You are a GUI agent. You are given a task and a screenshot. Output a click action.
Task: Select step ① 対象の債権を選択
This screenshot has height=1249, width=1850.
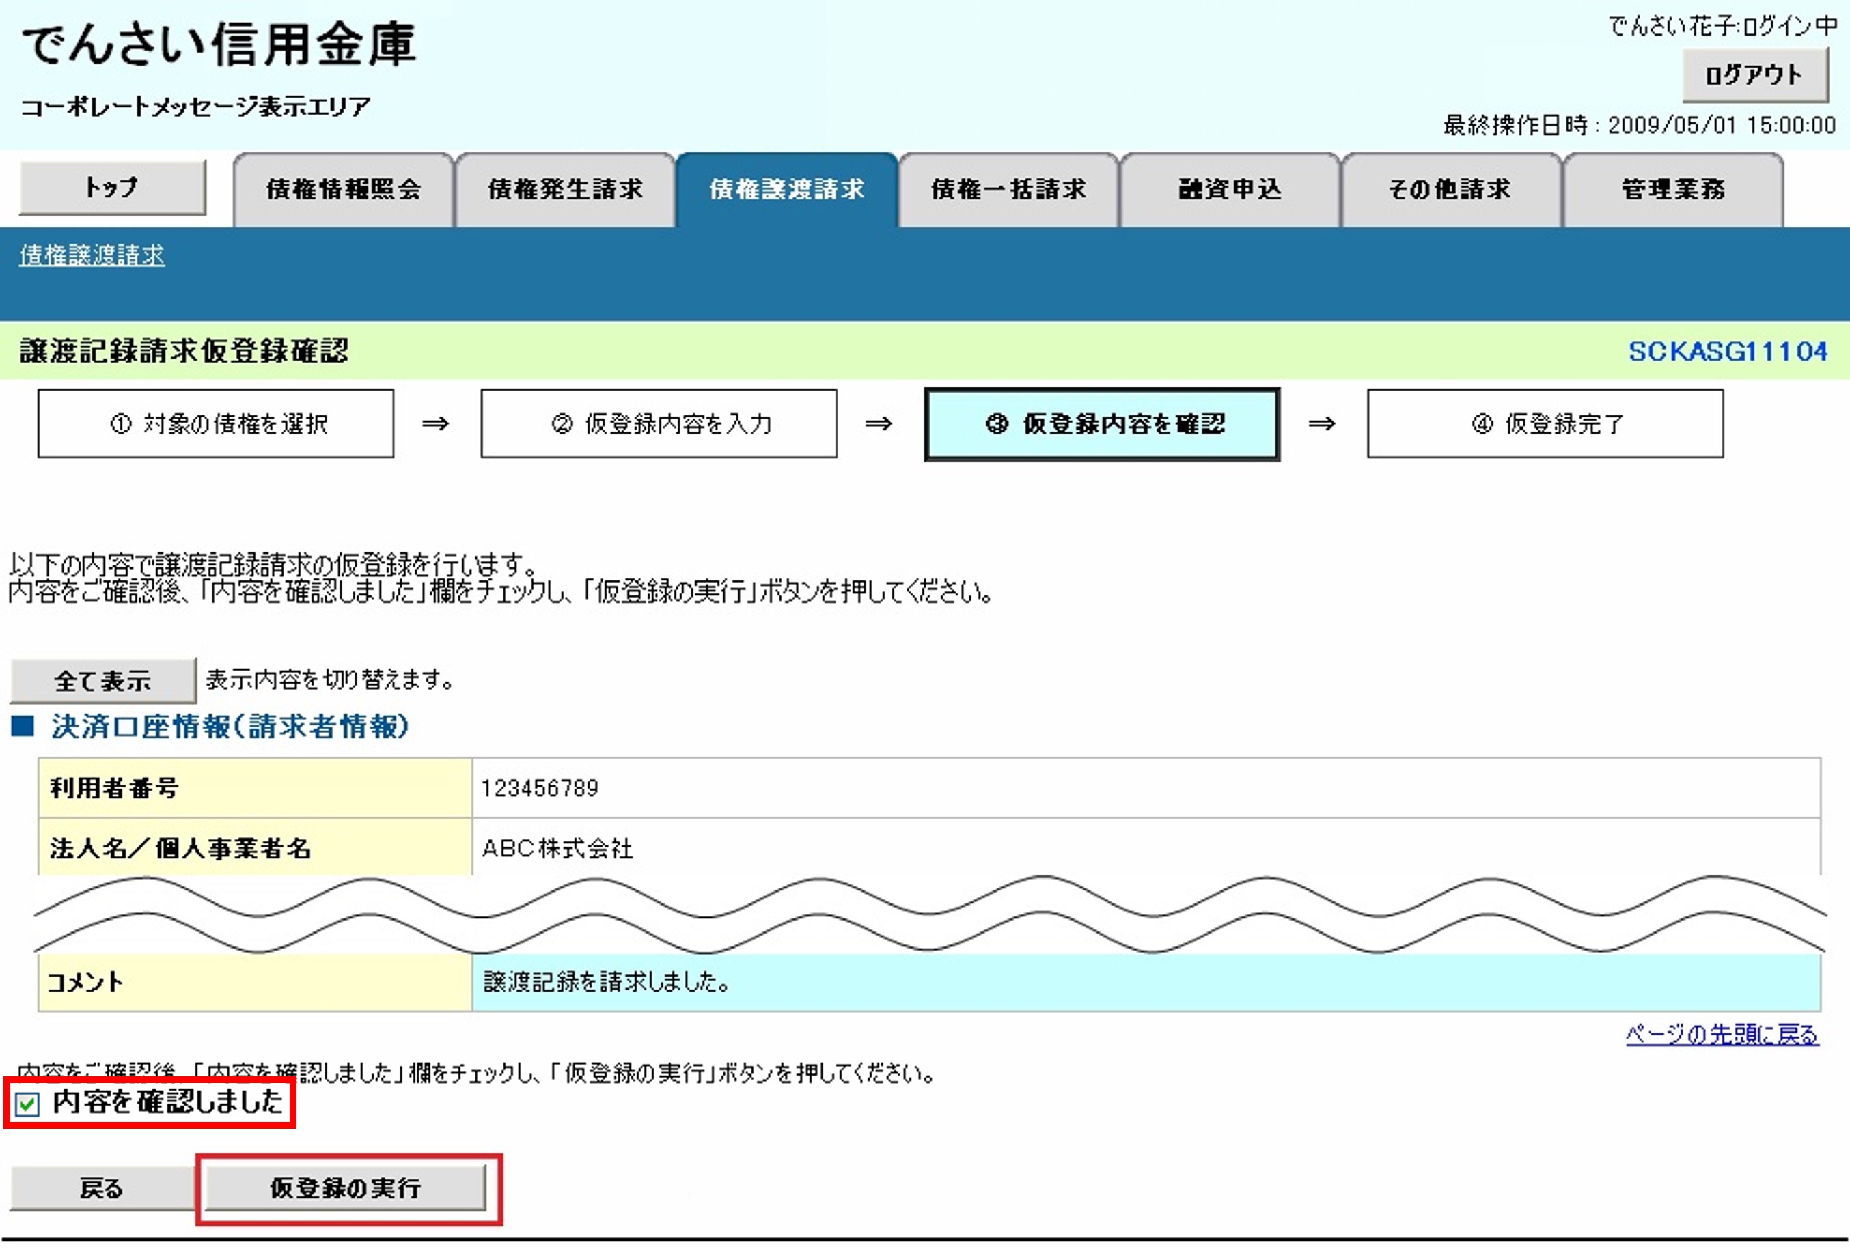click(215, 424)
